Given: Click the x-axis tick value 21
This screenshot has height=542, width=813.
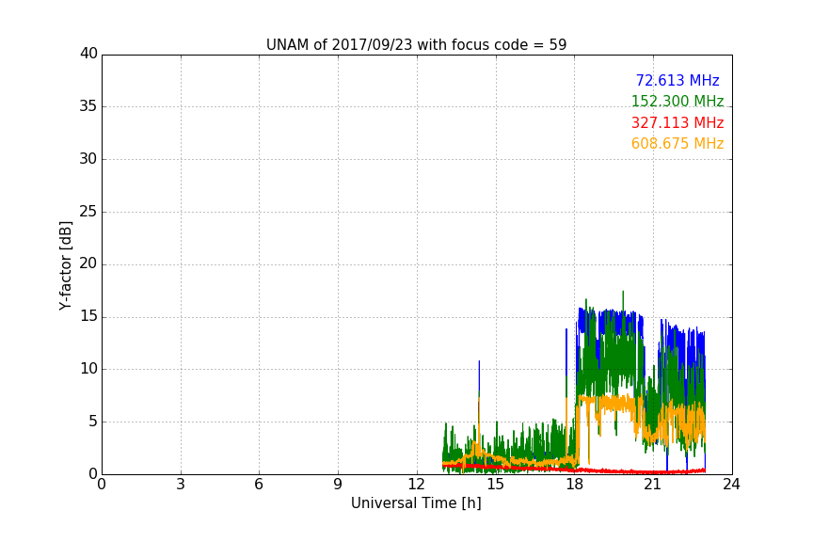Looking at the screenshot, I should click(653, 485).
